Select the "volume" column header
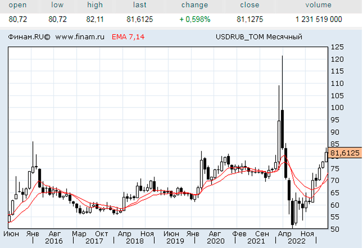363x248 pixels. pos(318,5)
